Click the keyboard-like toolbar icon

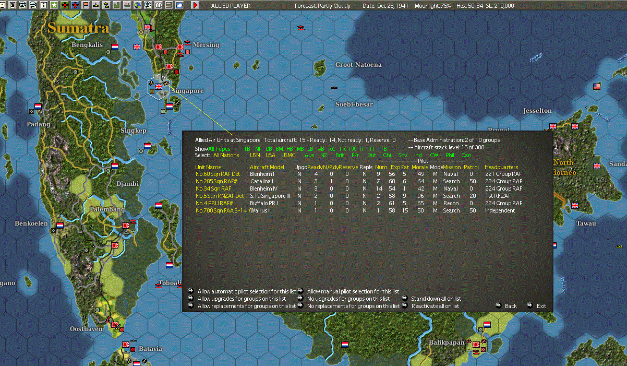click(x=169, y=5)
